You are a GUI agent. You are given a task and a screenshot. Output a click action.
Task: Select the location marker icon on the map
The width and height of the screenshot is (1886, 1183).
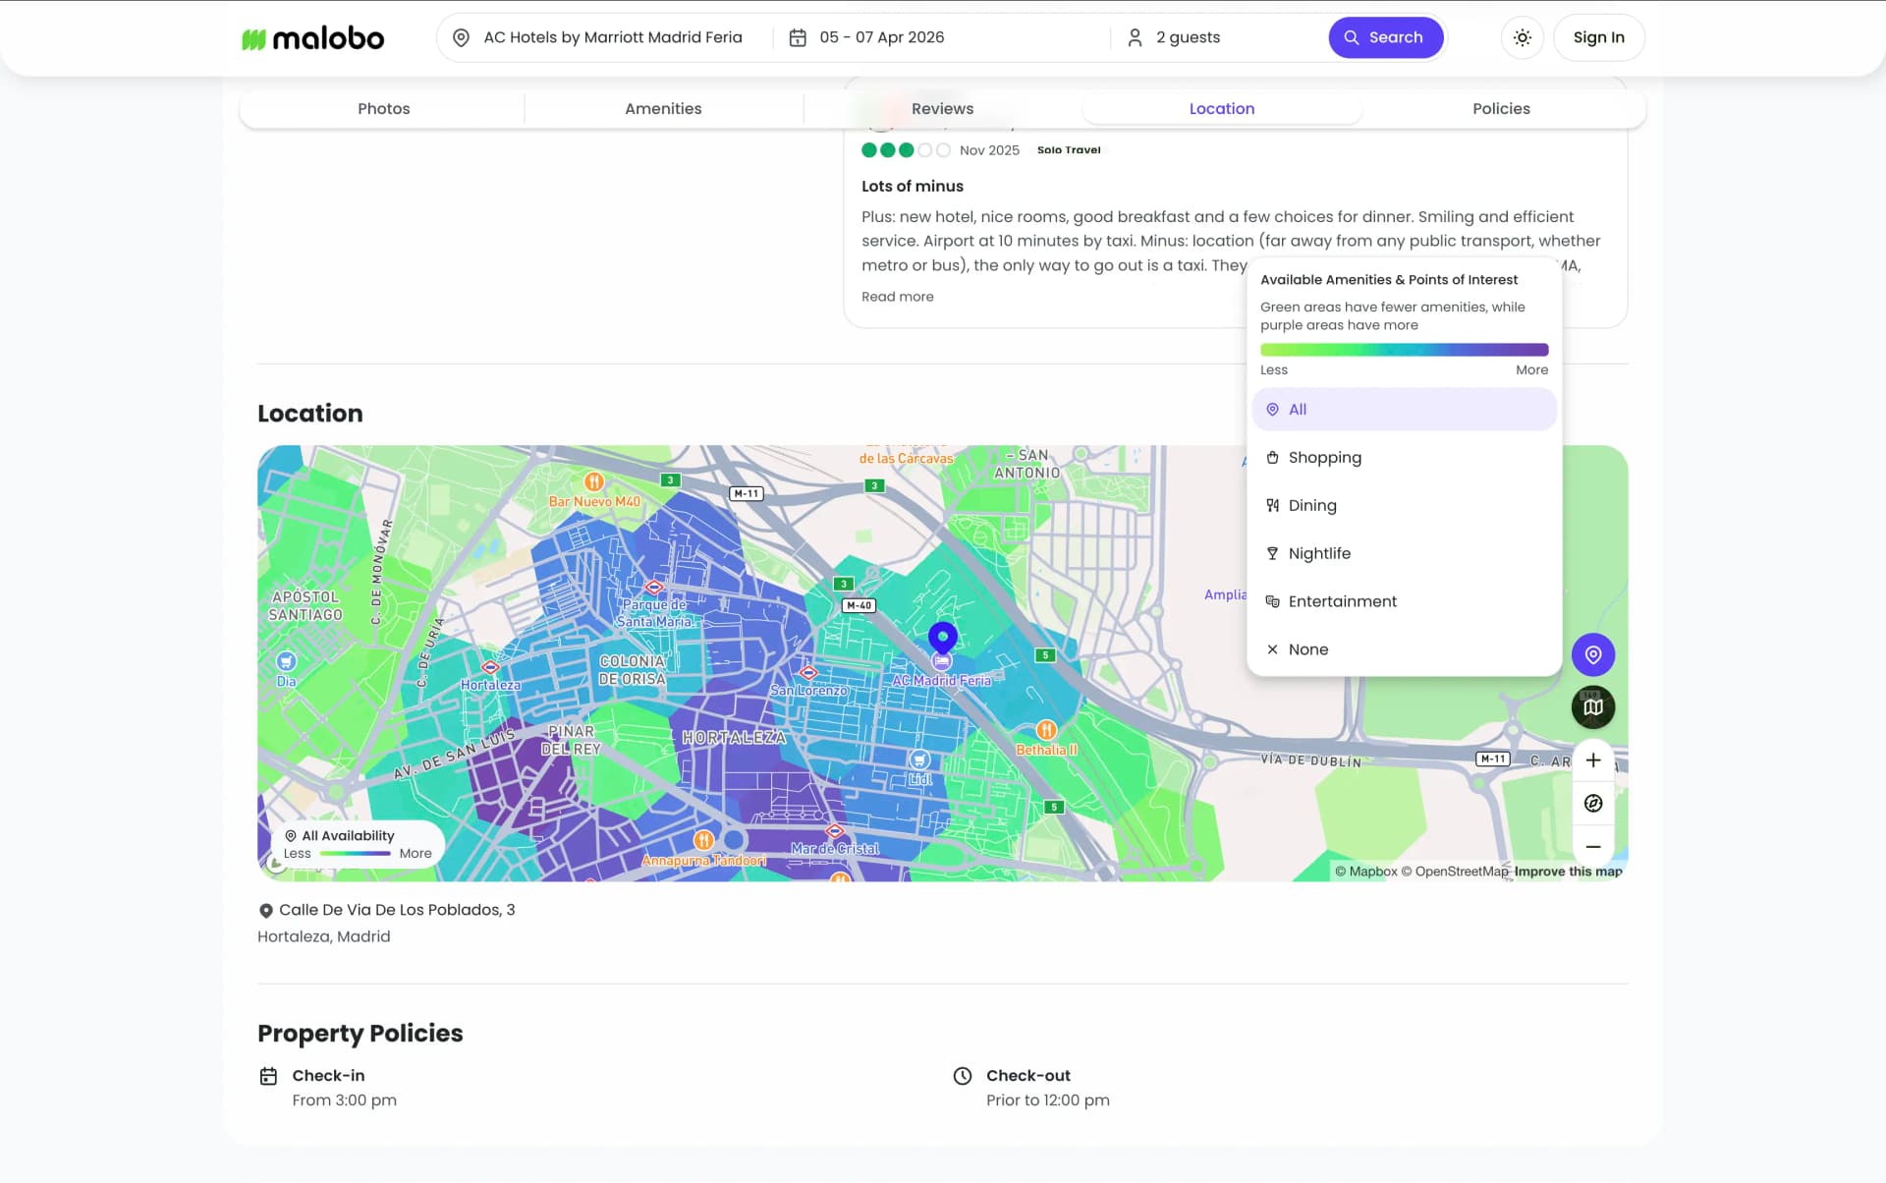(x=1593, y=654)
